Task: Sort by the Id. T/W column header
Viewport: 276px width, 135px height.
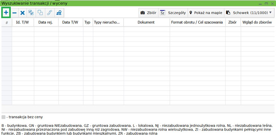Action: coord(23,22)
